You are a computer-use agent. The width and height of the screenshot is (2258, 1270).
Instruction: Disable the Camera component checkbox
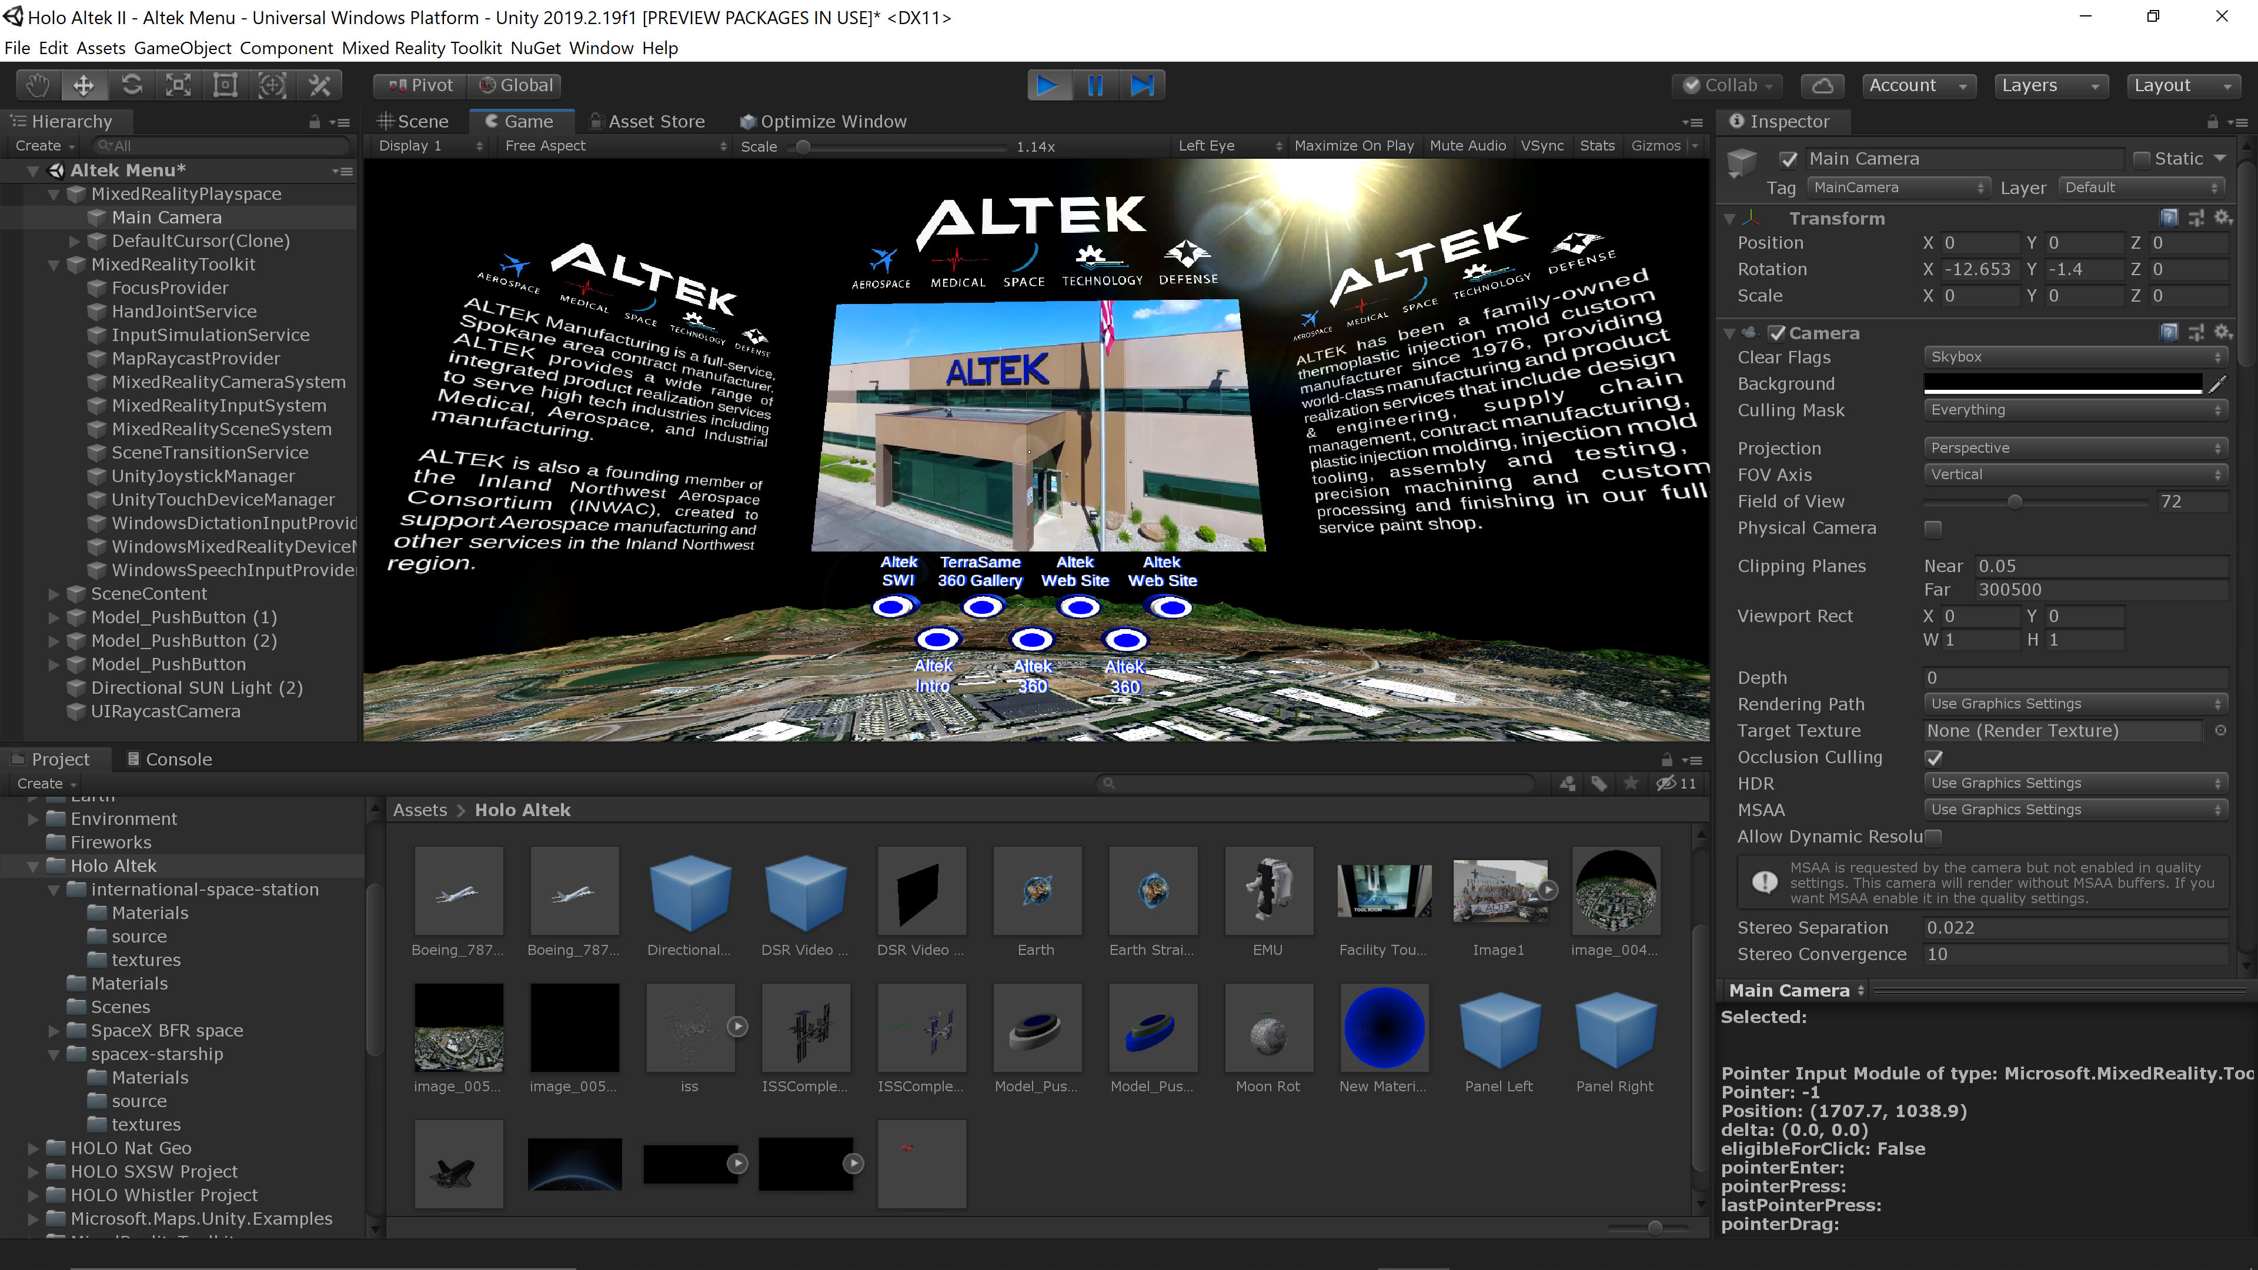[x=1777, y=333]
